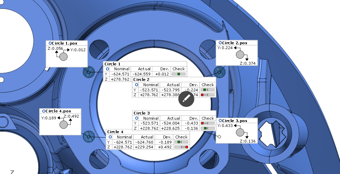Click the gray circle diagram in Circle 2.pos

point(240,55)
